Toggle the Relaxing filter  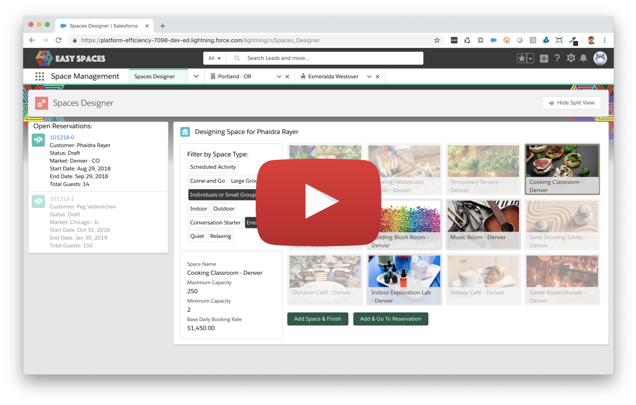coord(220,236)
